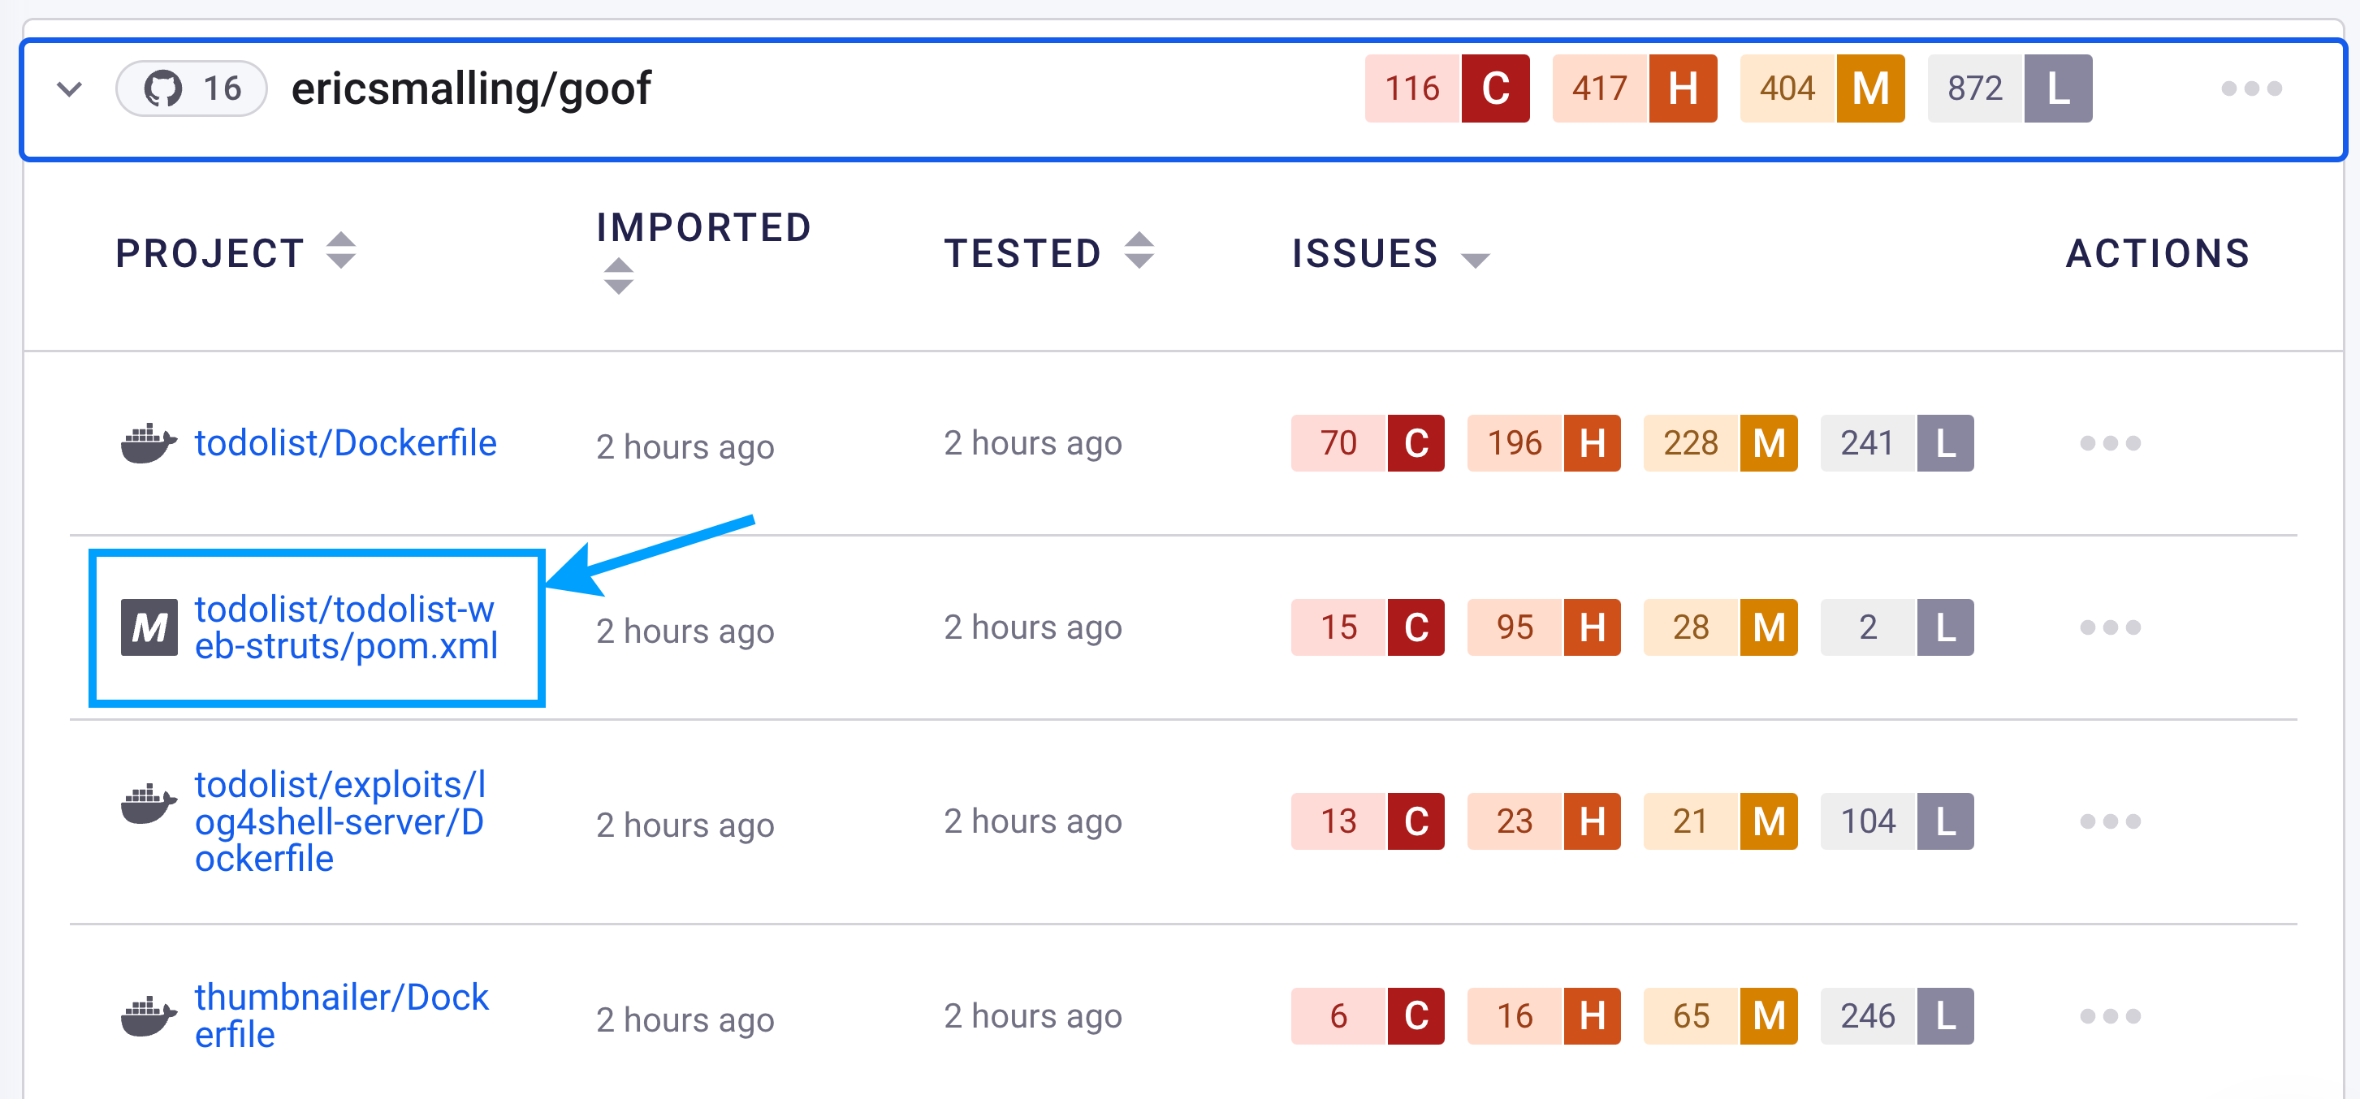This screenshot has width=2360, height=1099.
Task: Sort table by Issues column
Action: (x=1474, y=258)
